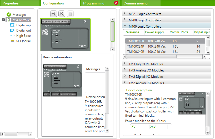The image size is (215, 139).
Task: Switch to the Configuration tab
Action: pyautogui.click(x=60, y=3)
